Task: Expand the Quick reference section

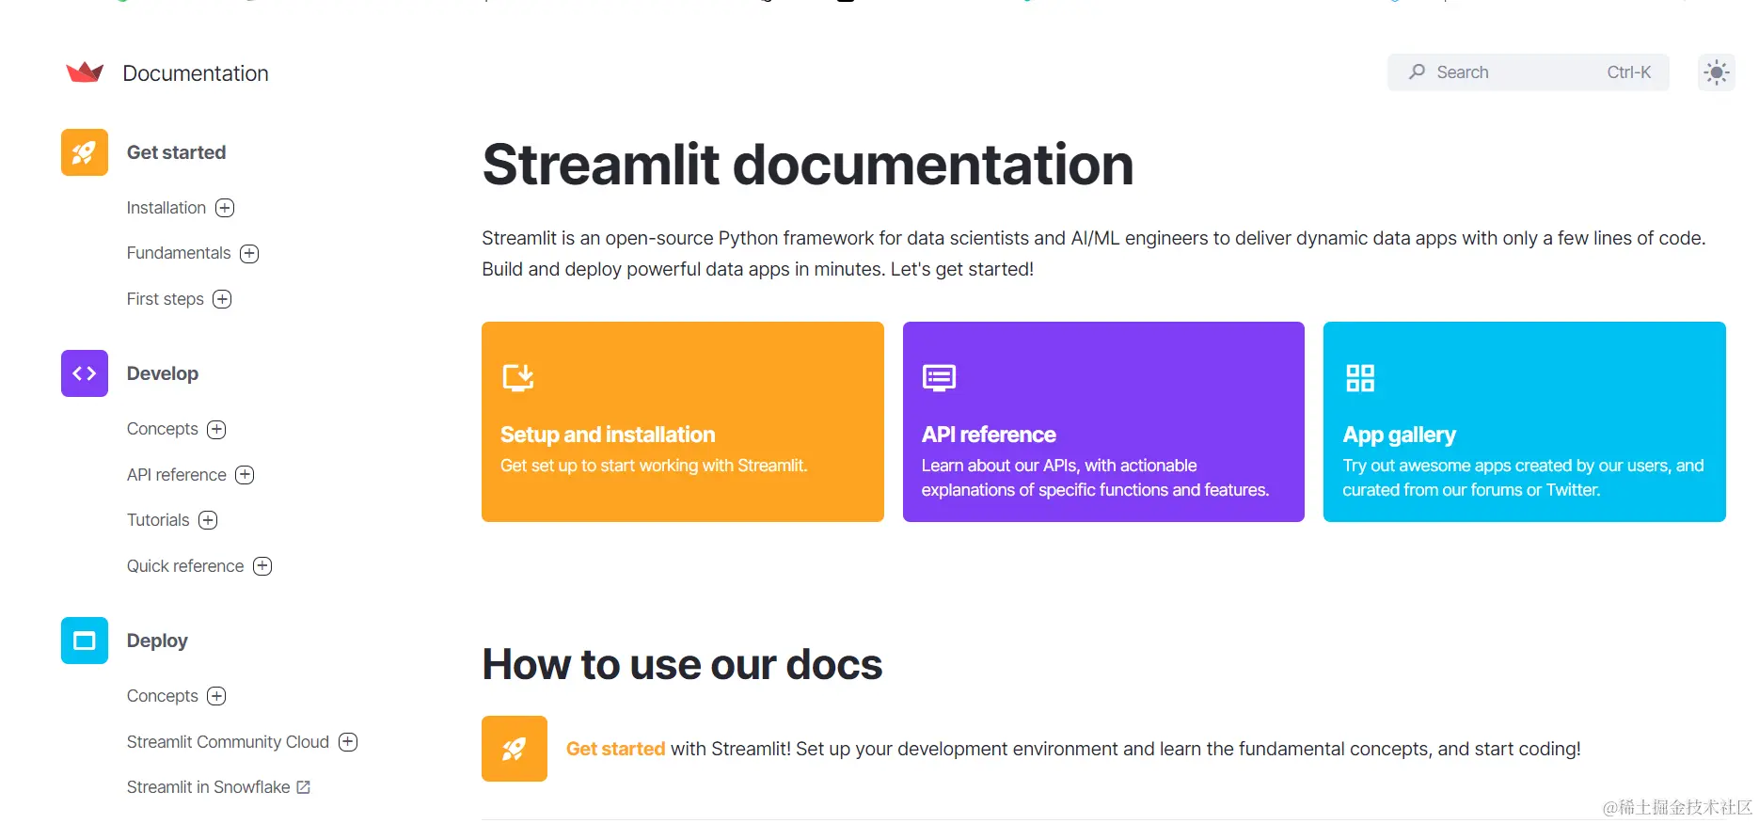Action: 262,566
